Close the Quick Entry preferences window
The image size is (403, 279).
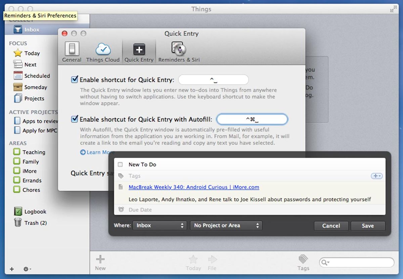[x=65, y=34]
